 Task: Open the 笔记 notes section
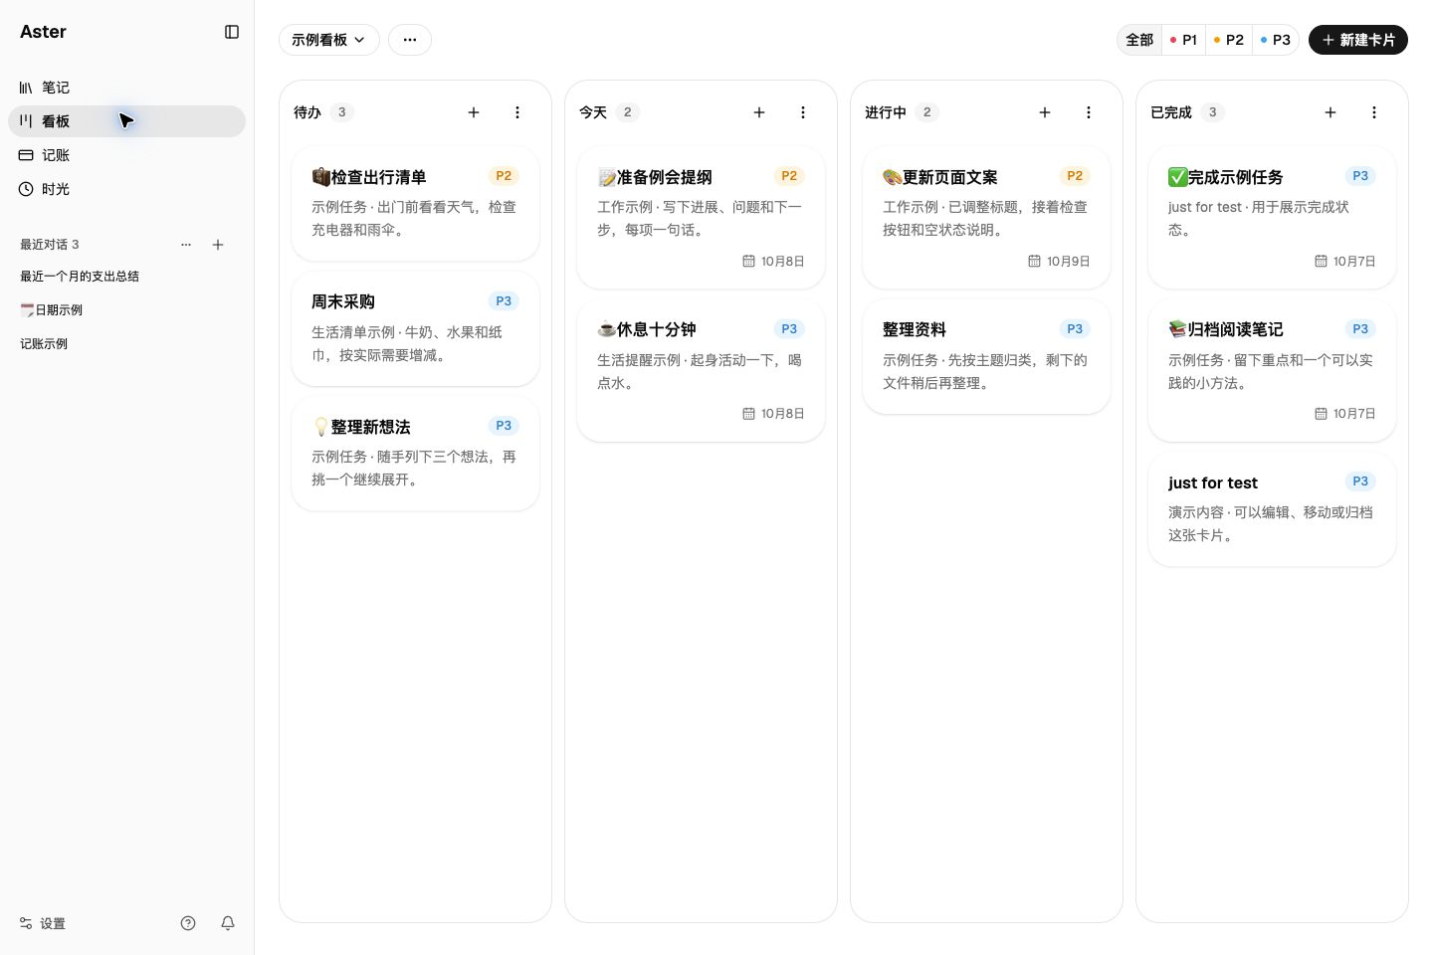pyautogui.click(x=126, y=88)
